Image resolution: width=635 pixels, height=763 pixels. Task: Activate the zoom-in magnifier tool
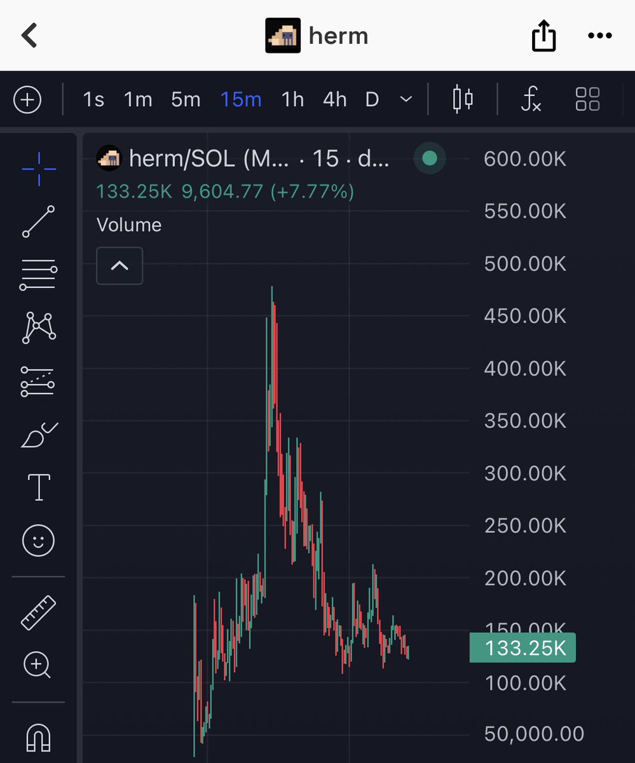click(x=38, y=666)
